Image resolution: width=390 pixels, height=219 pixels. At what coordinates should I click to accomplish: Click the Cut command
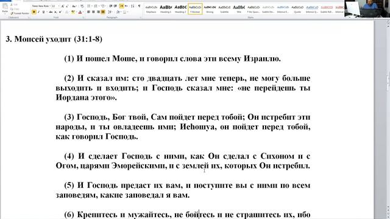[14, 4]
